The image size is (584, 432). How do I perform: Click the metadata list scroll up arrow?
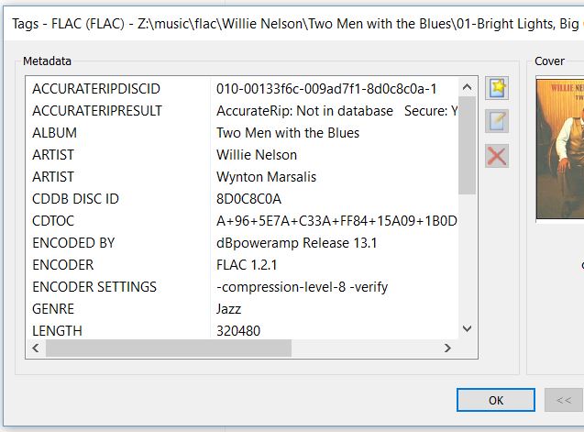pyautogui.click(x=467, y=88)
